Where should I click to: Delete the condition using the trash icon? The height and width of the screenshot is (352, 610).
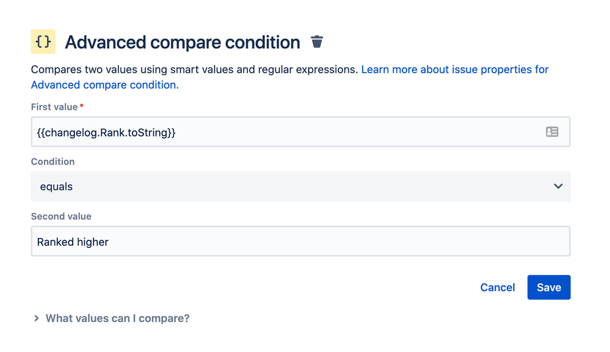(317, 41)
